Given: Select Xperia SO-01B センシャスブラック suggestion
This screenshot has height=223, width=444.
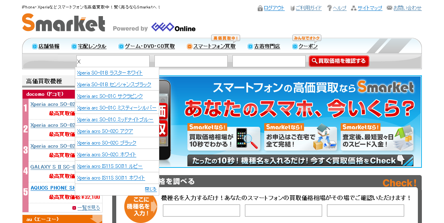Looking at the screenshot, I should pos(114,85).
